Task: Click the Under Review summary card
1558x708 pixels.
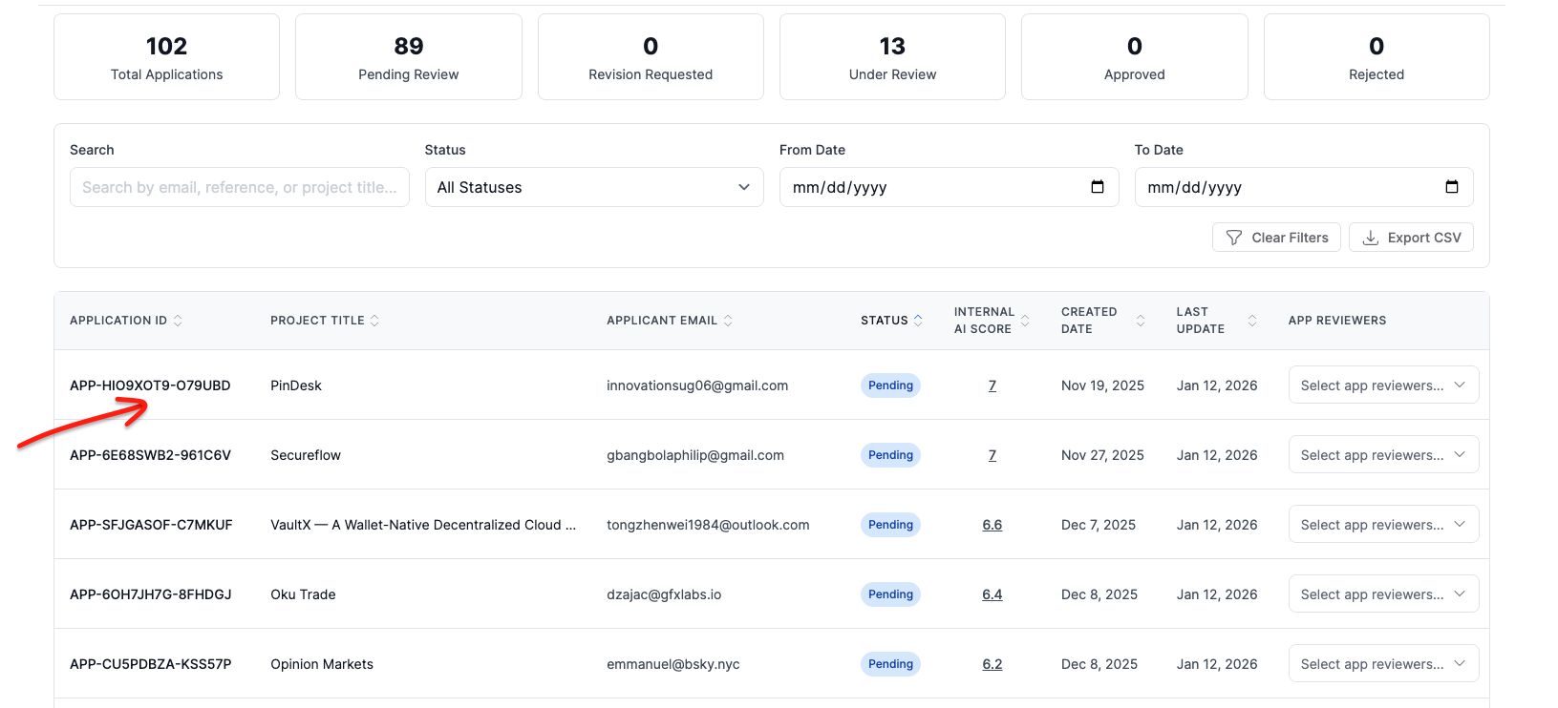Action: pos(892,57)
